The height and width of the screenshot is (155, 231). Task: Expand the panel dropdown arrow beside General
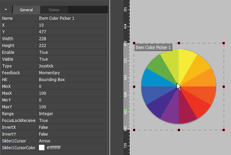point(6,10)
